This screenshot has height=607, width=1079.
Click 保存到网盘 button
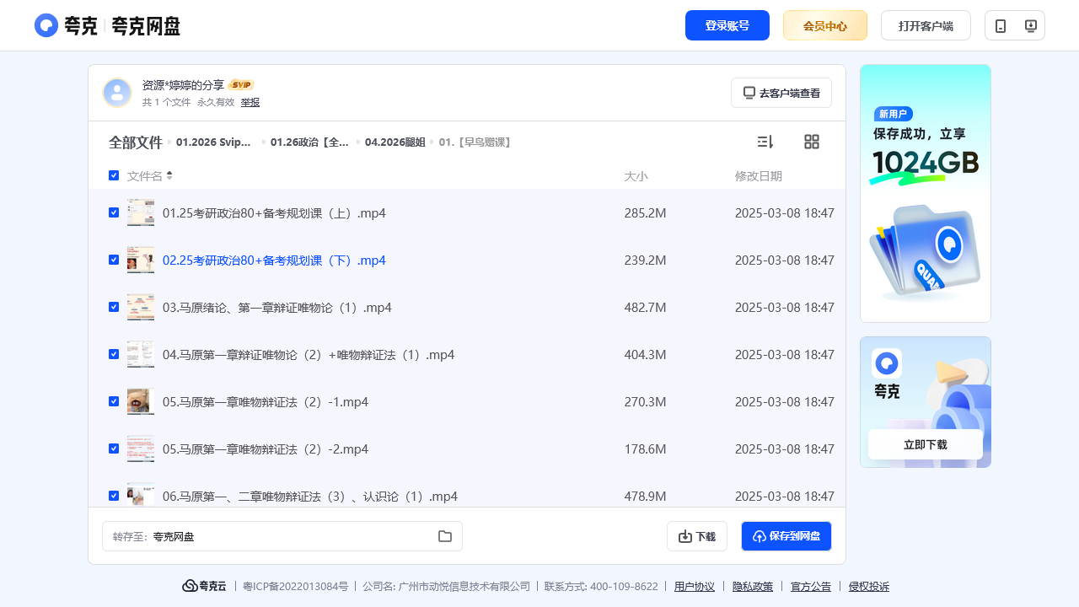coord(786,536)
